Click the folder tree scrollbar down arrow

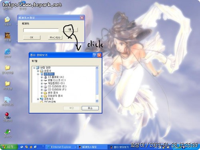click(x=97, y=101)
